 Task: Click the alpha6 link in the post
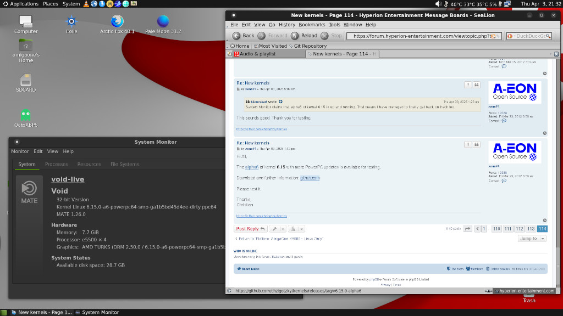pos(252,167)
